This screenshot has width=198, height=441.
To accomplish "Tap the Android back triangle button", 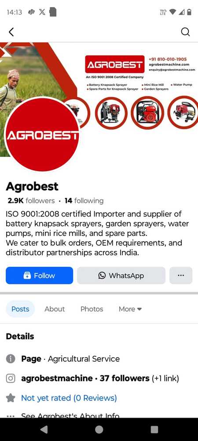I will [x=44, y=430].
